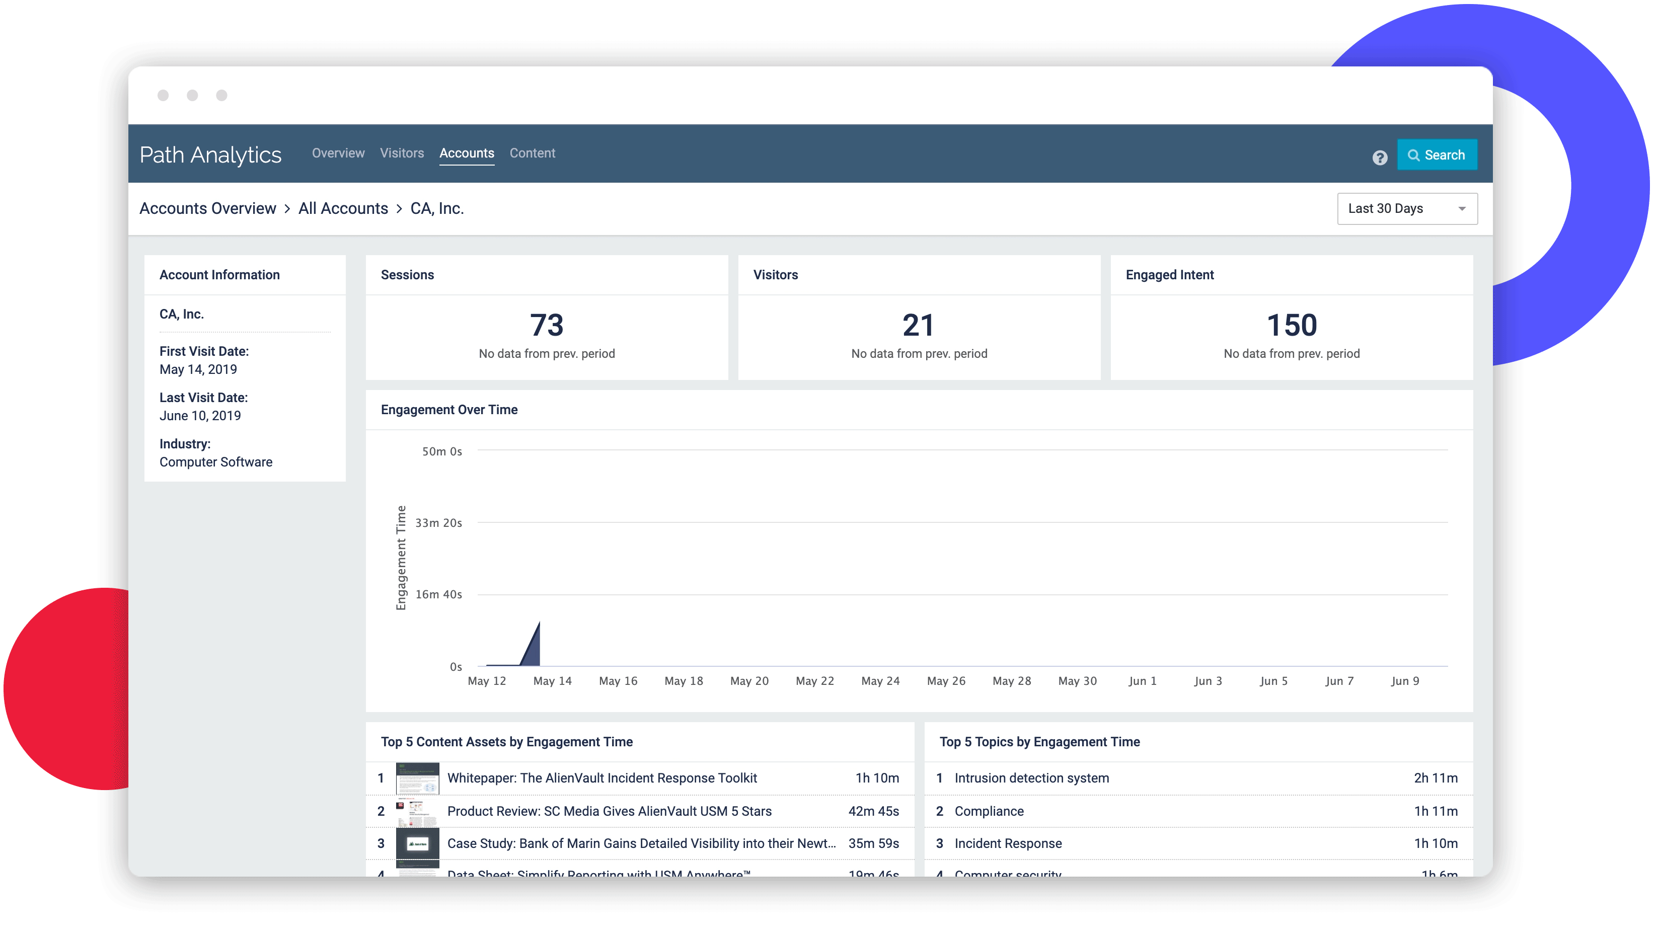Select the Intrusion detection system topic
The width and height of the screenshot is (1657, 934).
(1032, 777)
